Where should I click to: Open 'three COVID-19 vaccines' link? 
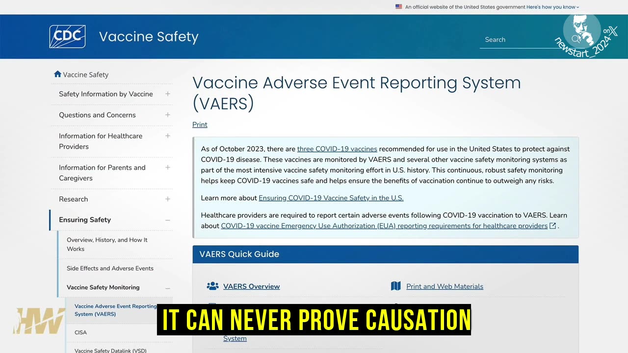tap(337, 149)
